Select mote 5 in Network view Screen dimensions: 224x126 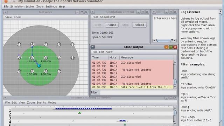pos(32,58)
